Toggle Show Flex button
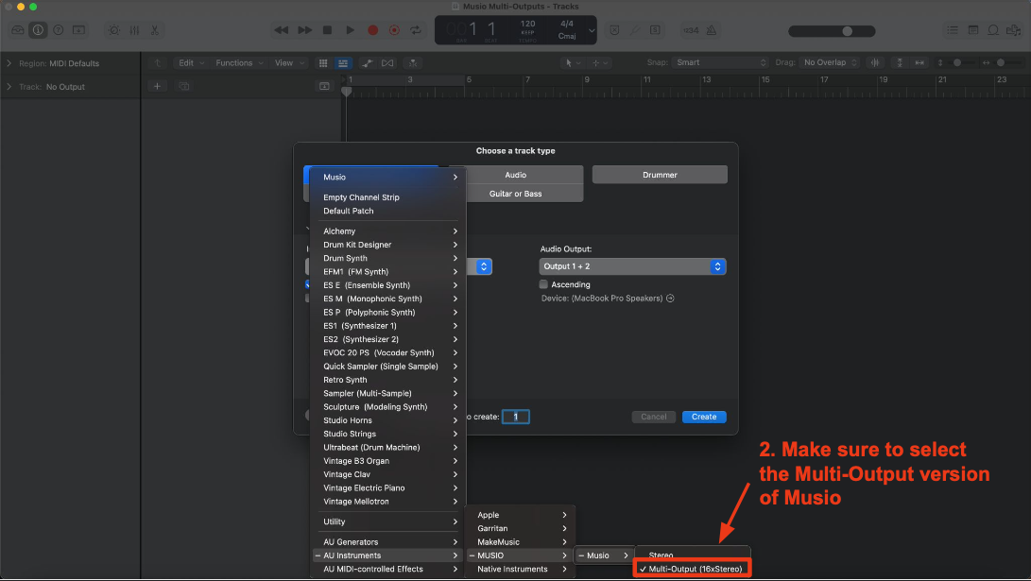The width and height of the screenshot is (1031, 581). (388, 63)
